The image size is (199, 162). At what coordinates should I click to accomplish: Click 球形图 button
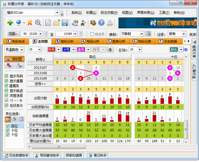click(x=14, y=59)
